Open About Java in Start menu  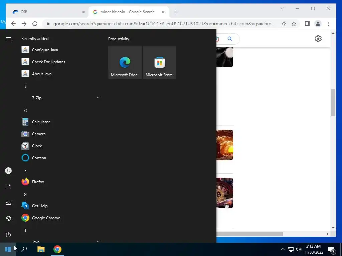tap(61, 74)
